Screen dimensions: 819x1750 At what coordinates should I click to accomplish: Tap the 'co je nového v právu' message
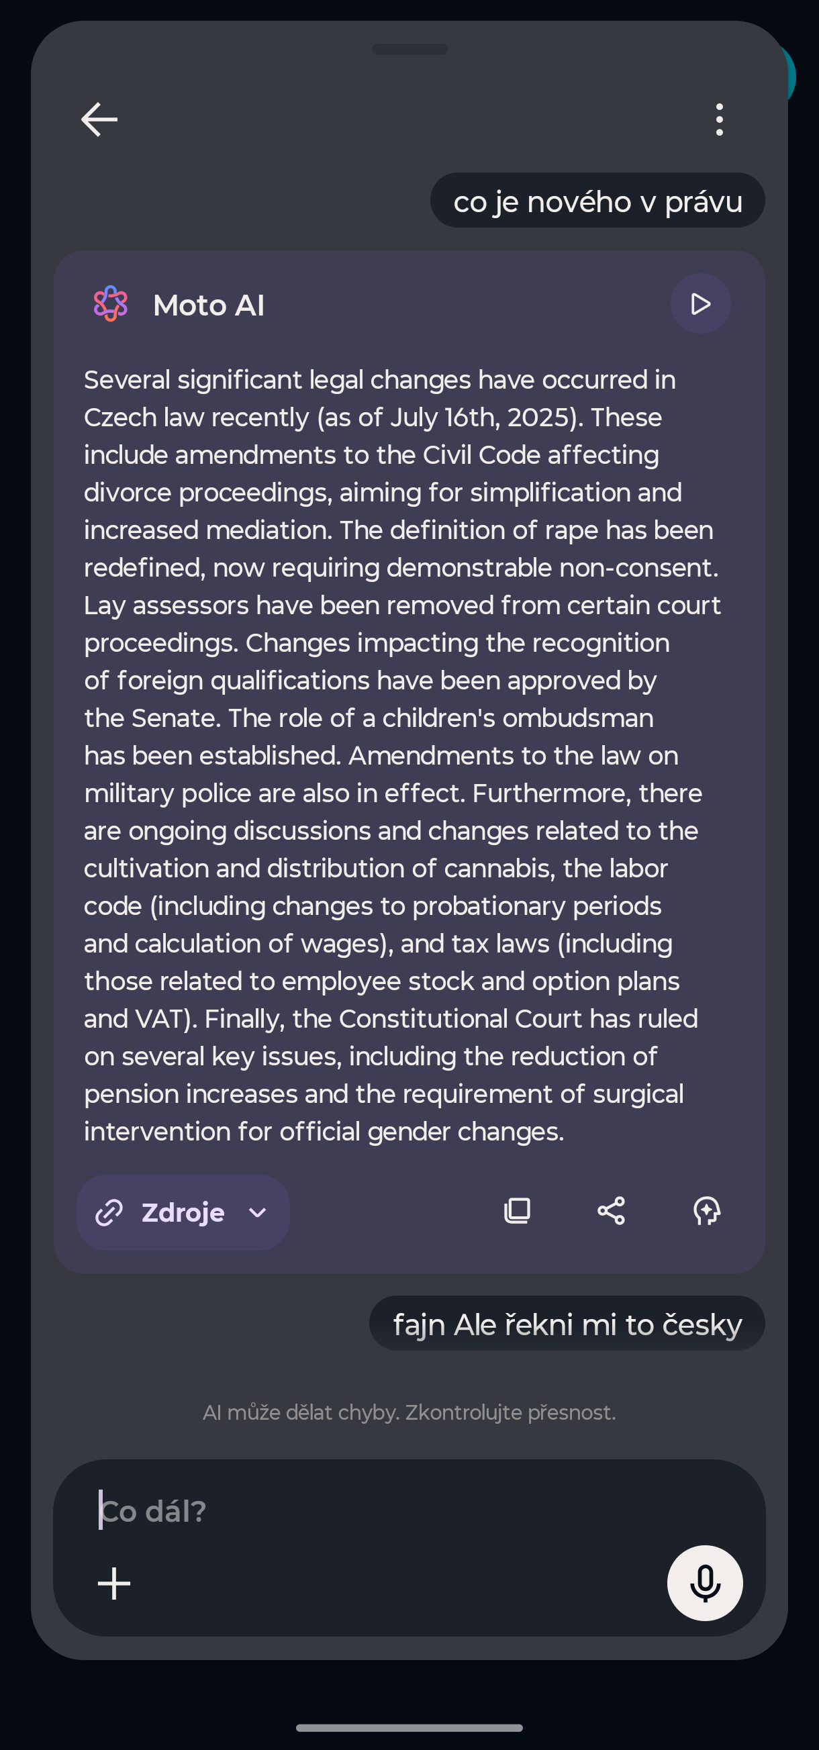597,201
